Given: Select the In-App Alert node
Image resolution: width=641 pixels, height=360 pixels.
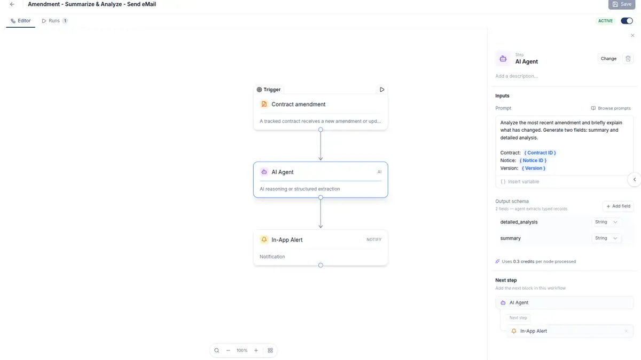Looking at the screenshot, I should click(320, 247).
